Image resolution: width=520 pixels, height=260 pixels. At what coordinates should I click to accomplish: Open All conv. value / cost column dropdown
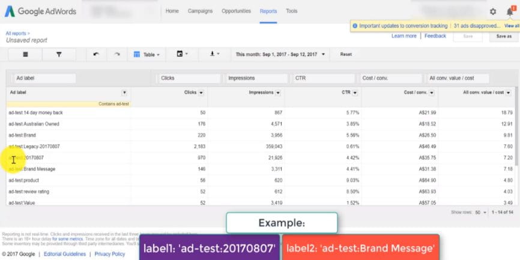508,93
